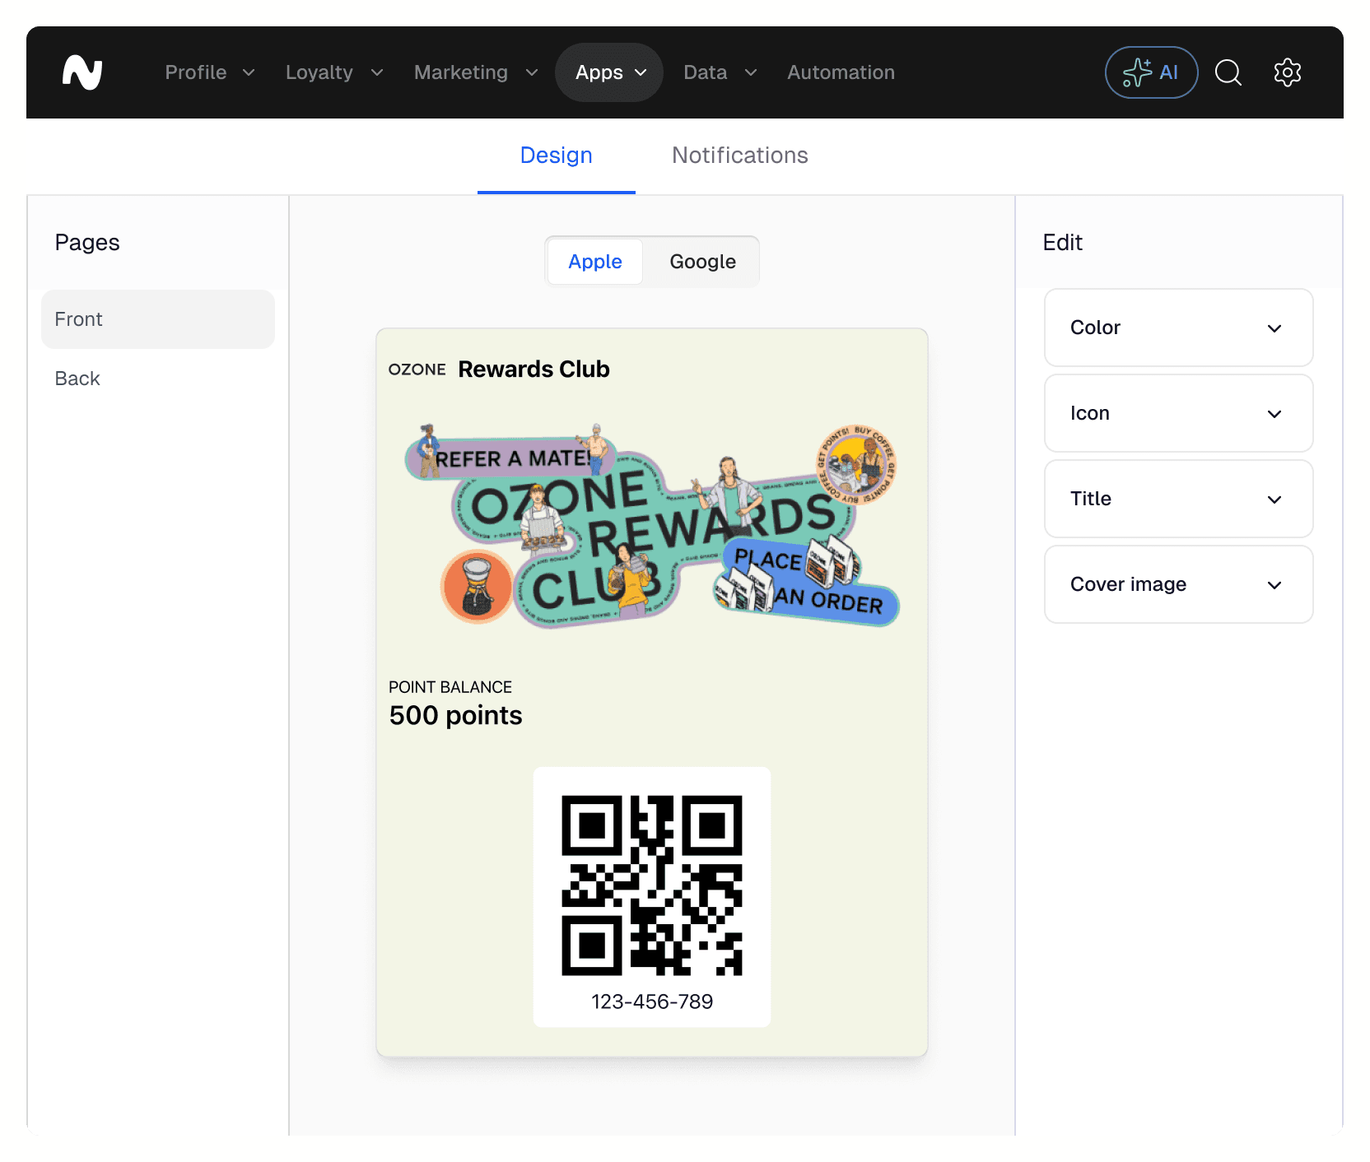Viewport: 1370px width, 1162px height.
Task: Expand the Icon section
Action: point(1178,413)
